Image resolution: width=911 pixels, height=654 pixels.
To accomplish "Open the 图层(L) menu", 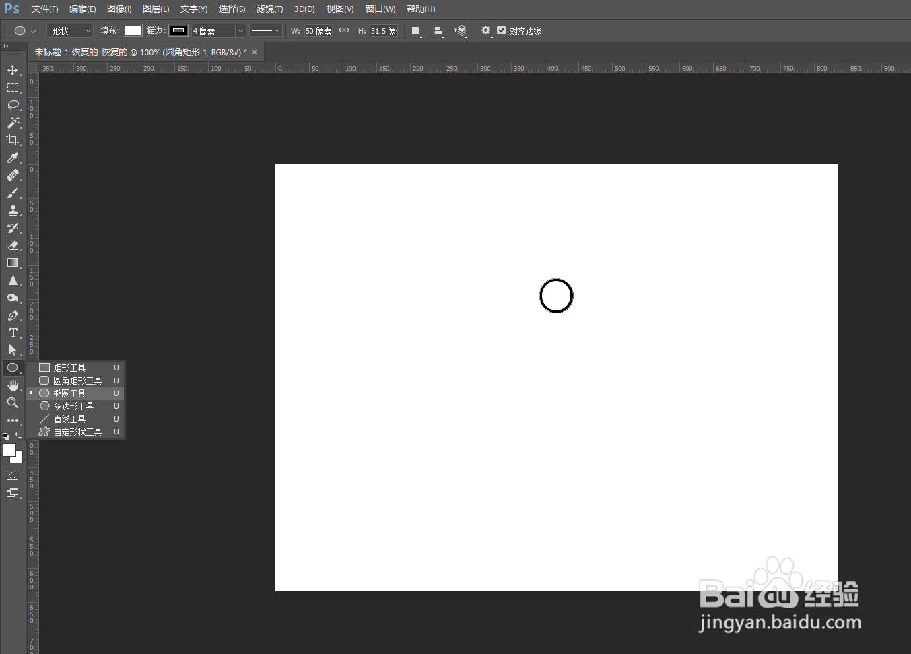I will point(156,9).
